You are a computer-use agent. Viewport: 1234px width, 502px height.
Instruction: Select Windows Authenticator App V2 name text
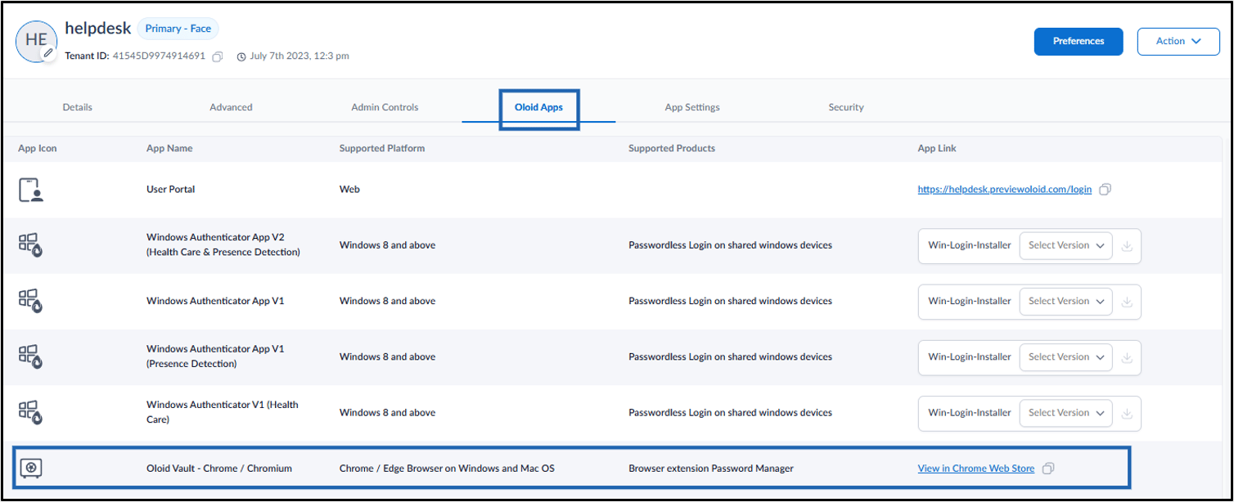[223, 244]
